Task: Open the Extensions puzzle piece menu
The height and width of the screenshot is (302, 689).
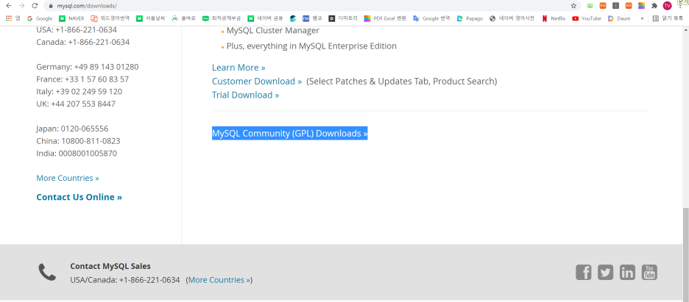Action: (x=654, y=6)
